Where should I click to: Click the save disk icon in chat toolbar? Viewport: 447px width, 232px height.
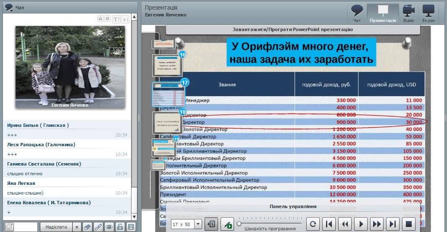131,227
